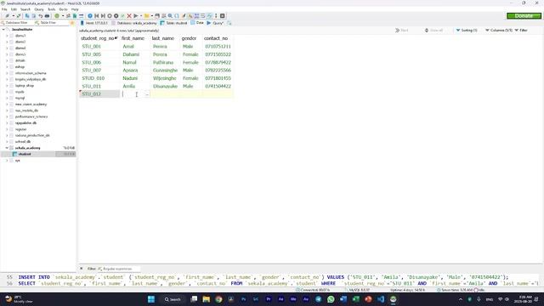Click the Sorting button

click(x=467, y=31)
